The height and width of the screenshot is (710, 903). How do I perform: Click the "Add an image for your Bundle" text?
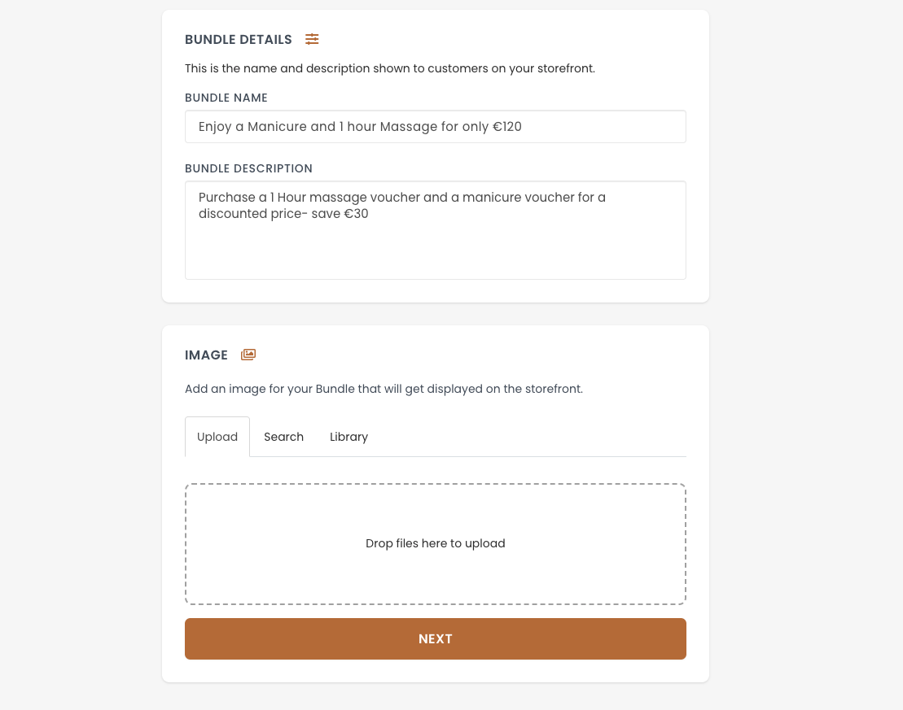click(384, 389)
